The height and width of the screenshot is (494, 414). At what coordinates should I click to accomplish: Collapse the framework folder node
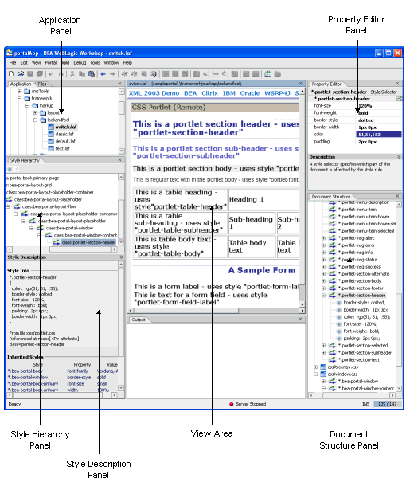tap(20, 98)
